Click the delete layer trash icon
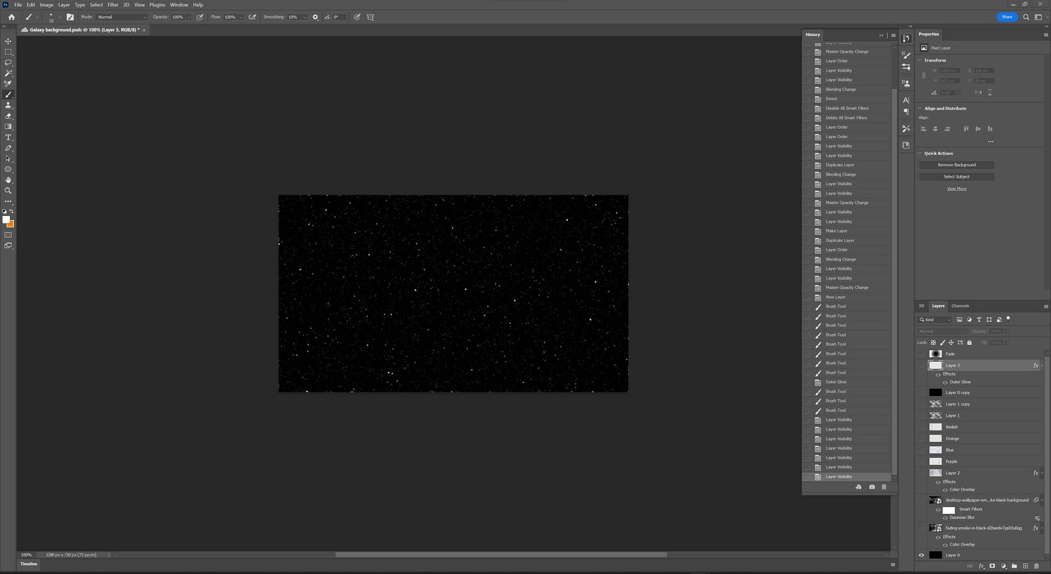The width and height of the screenshot is (1051, 574). (1037, 566)
